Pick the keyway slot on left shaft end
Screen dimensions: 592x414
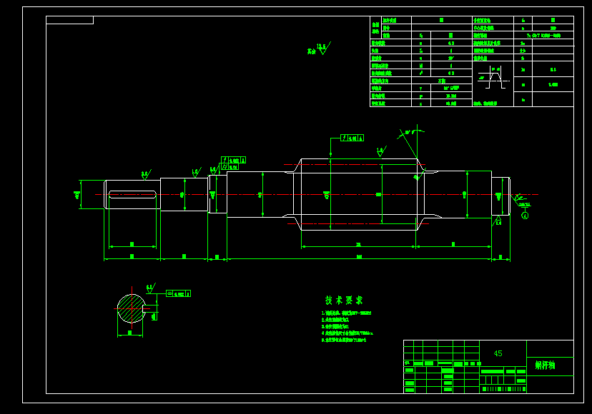point(132,195)
